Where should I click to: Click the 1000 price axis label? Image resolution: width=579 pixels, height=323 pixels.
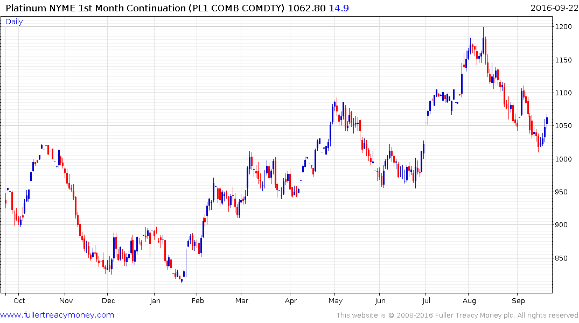[563, 159]
